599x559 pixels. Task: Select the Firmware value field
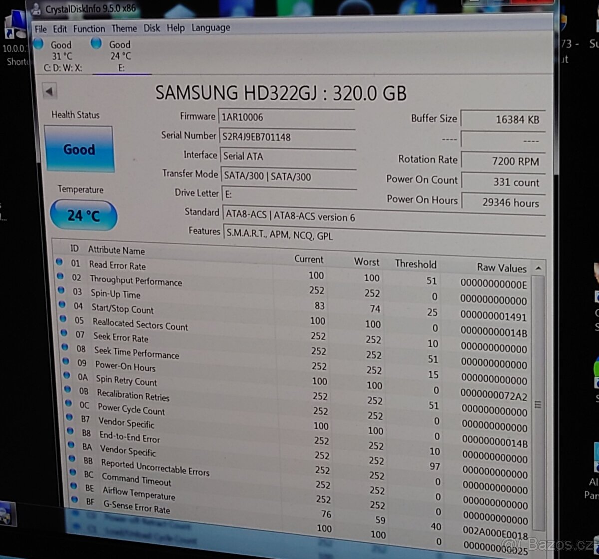tap(286, 117)
